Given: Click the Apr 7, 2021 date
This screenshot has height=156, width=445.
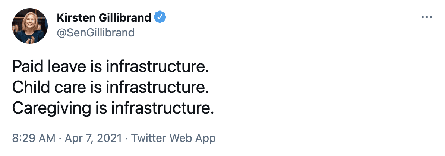Looking at the screenshot, I should tap(94, 138).
